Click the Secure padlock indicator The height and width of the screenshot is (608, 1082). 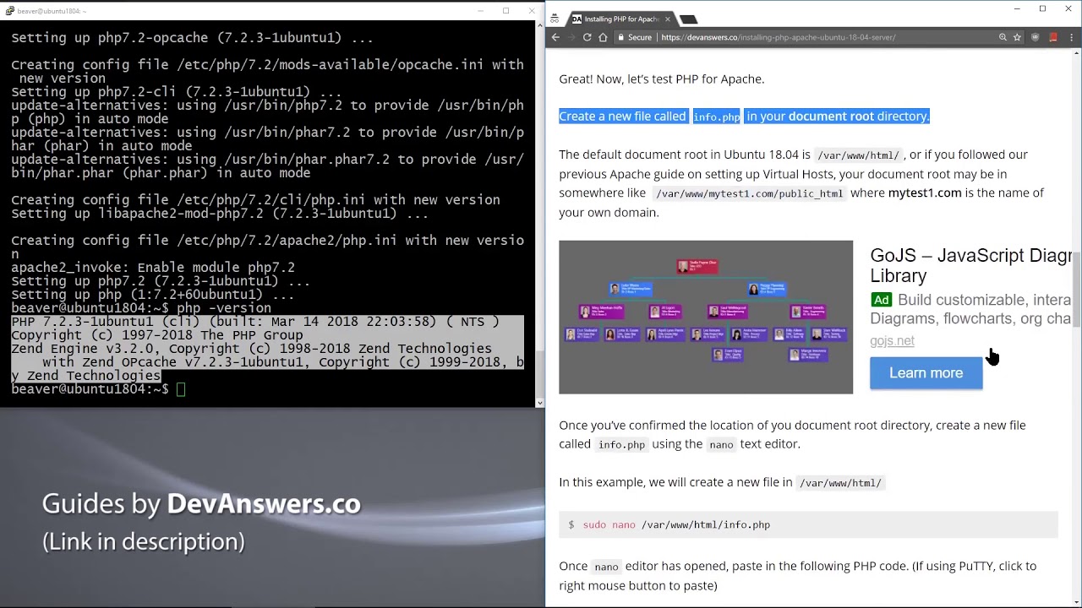(635, 37)
